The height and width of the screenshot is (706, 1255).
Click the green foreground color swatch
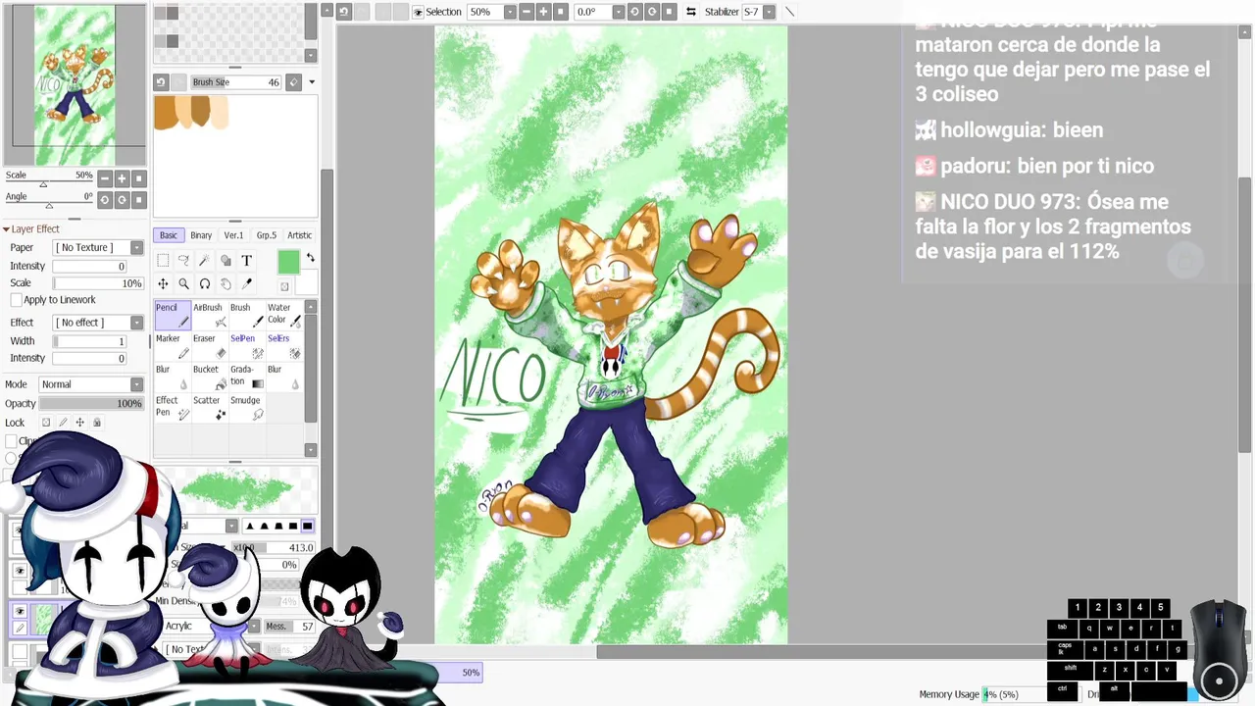tap(288, 262)
